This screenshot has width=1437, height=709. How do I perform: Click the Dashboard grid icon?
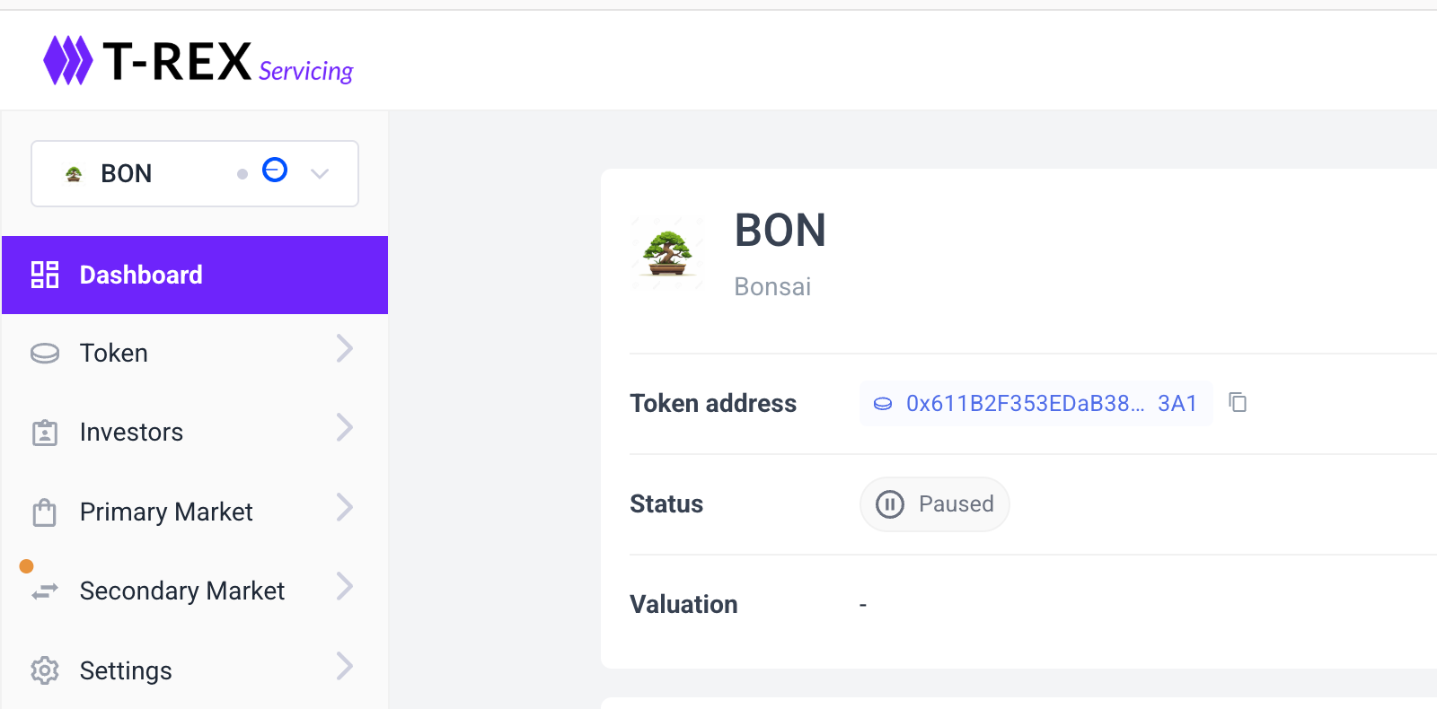click(x=45, y=275)
